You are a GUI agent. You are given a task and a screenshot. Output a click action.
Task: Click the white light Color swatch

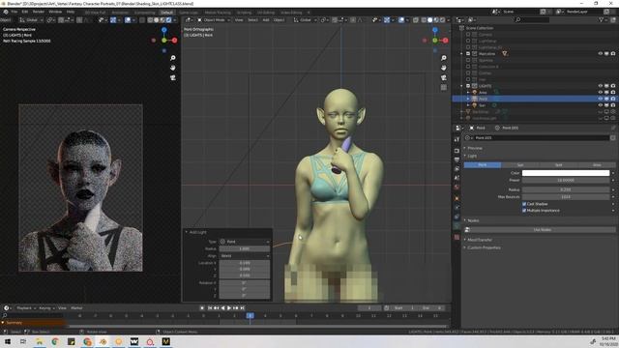click(566, 173)
